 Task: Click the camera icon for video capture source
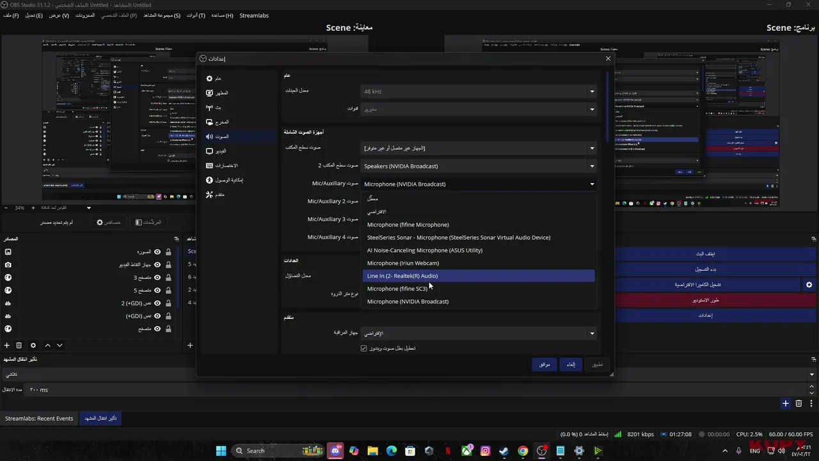pyautogui.click(x=8, y=264)
